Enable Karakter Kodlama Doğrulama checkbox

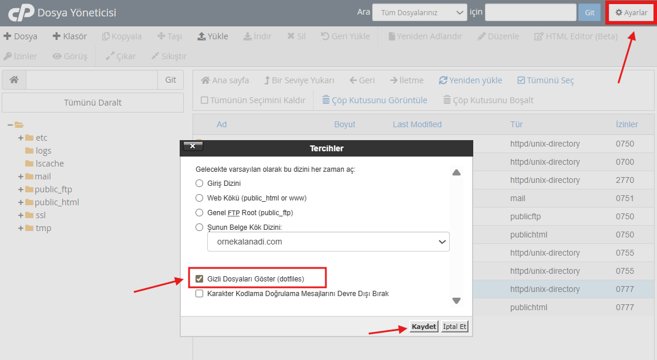pyautogui.click(x=200, y=293)
